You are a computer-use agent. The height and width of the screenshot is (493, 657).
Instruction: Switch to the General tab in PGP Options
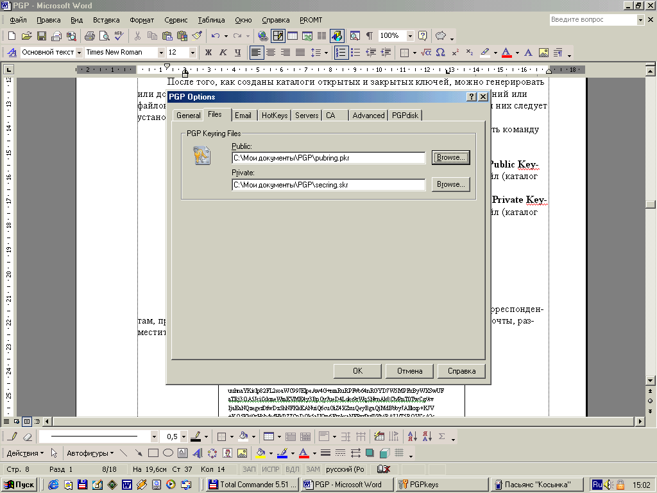pyautogui.click(x=188, y=116)
